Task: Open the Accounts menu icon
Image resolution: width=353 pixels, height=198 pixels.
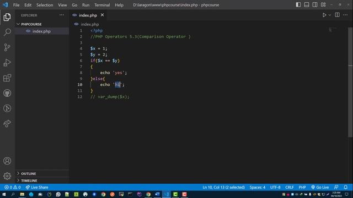Action: (x=7, y=161)
